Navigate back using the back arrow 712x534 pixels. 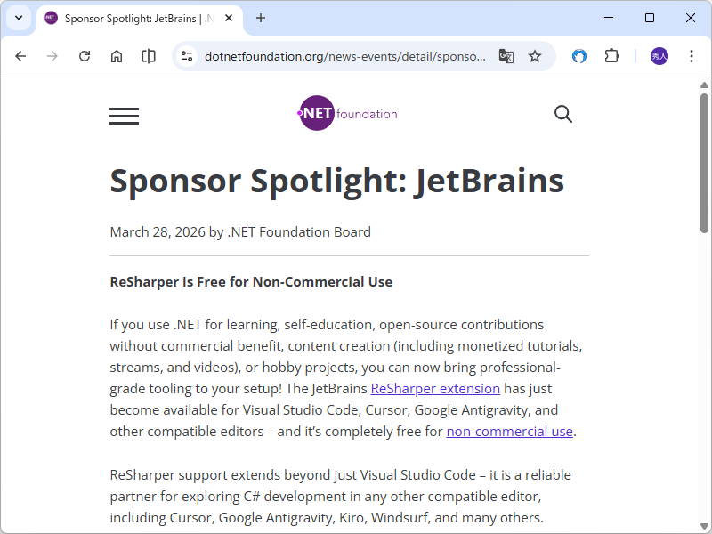20,55
